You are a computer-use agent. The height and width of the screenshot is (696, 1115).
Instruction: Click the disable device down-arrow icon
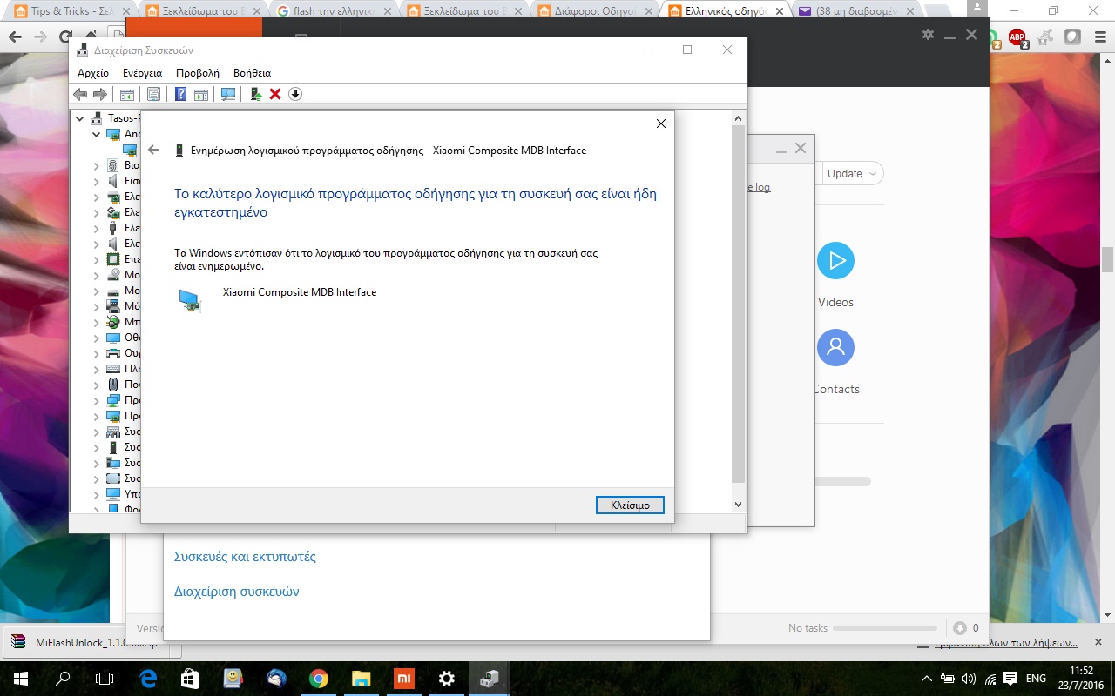click(x=295, y=94)
